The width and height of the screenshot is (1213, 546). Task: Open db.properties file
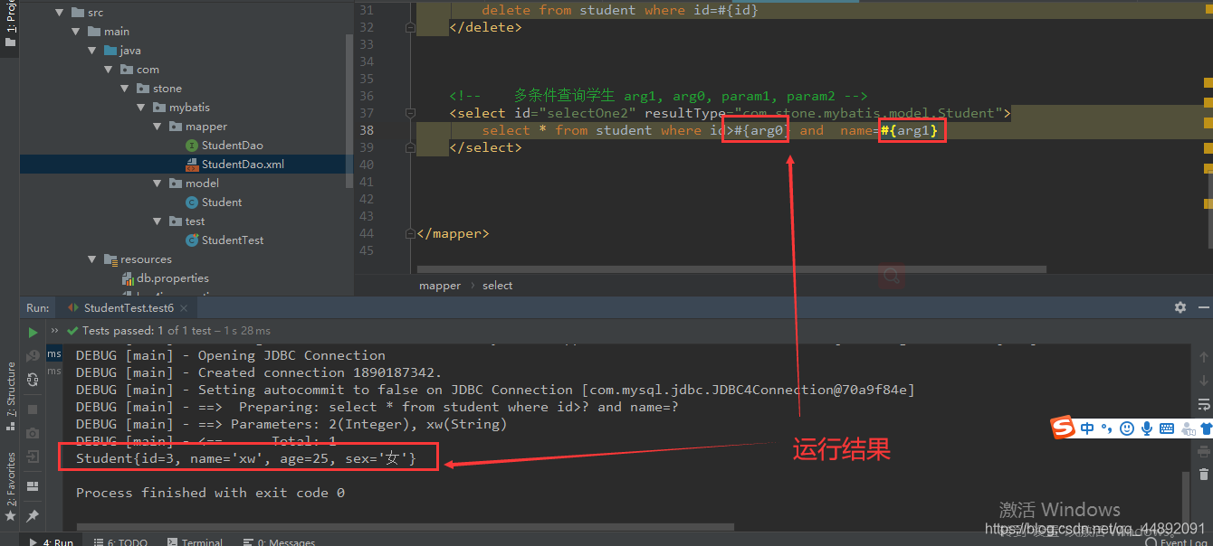click(173, 278)
